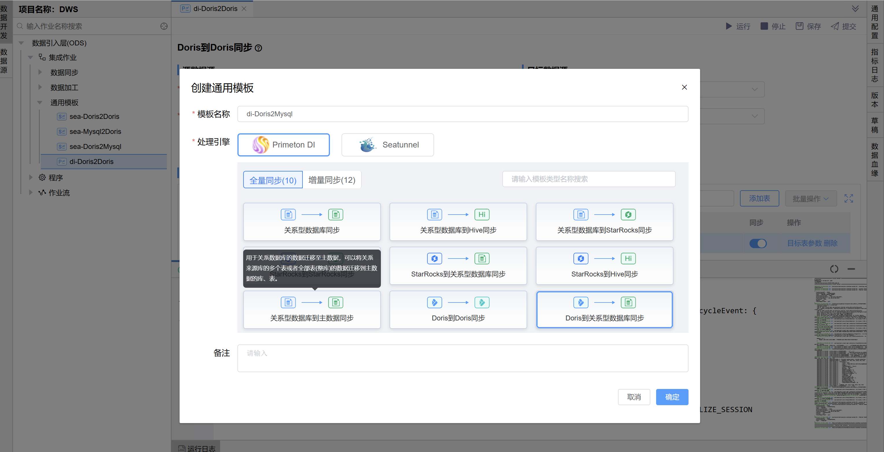
Task: Select the Primeton DI processing engine
Action: [x=283, y=145]
